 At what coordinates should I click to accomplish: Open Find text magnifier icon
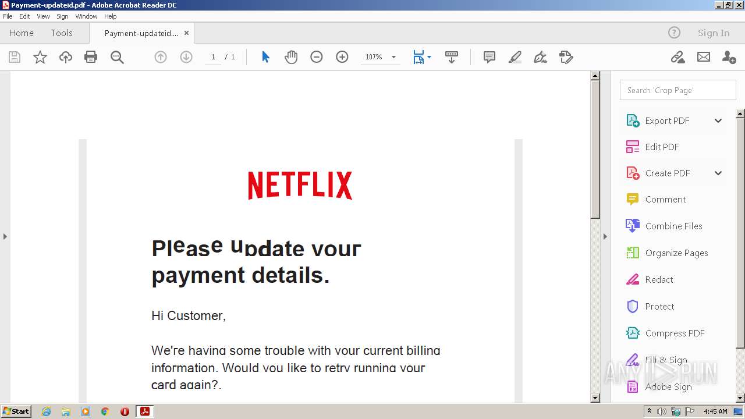click(117, 57)
